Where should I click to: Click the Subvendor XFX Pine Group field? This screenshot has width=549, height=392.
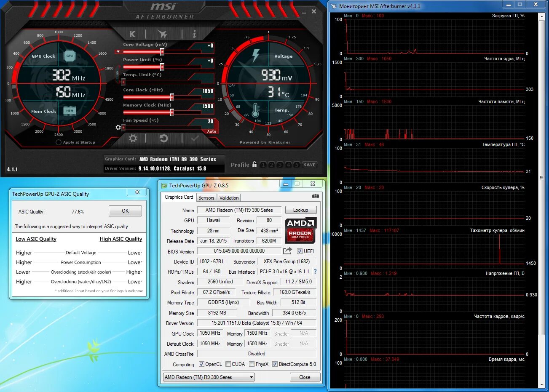coord(287,261)
